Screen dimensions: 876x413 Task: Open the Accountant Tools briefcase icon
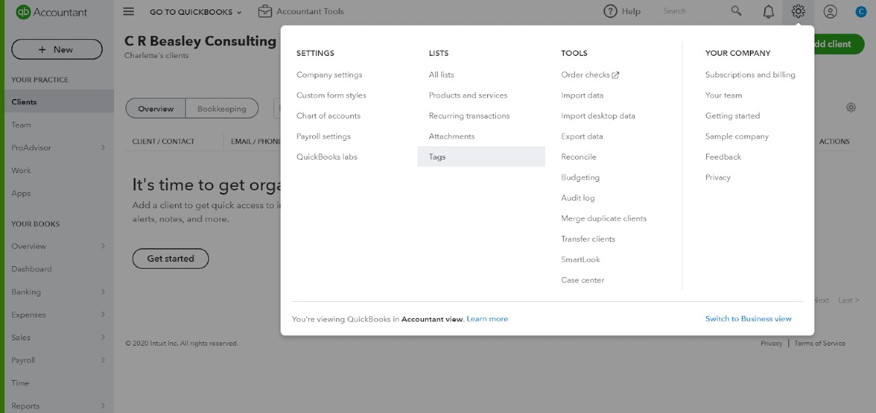265,11
